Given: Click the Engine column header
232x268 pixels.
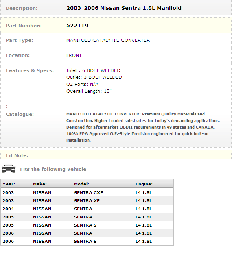Looking at the screenshot, I should click(x=144, y=184).
